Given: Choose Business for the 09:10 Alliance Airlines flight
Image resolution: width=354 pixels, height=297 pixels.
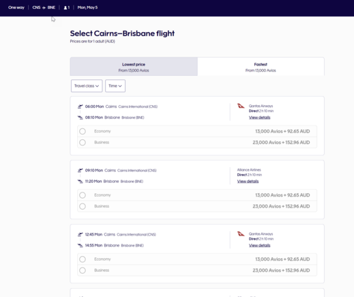Looking at the screenshot, I should (x=83, y=206).
